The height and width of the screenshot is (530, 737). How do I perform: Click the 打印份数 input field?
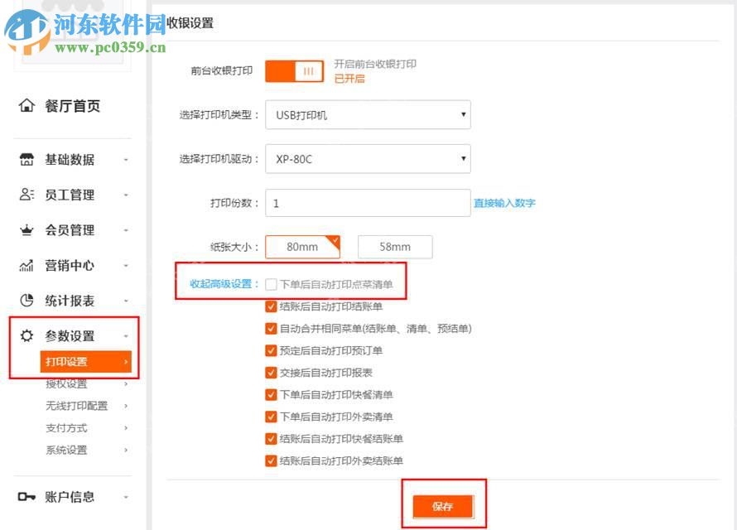click(368, 203)
